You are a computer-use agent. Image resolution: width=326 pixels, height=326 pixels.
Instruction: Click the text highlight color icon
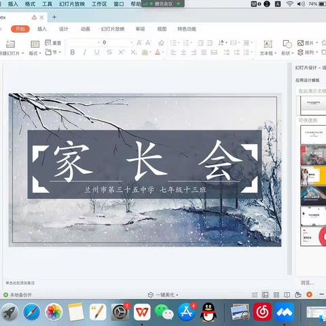pyautogui.click(x=145, y=52)
